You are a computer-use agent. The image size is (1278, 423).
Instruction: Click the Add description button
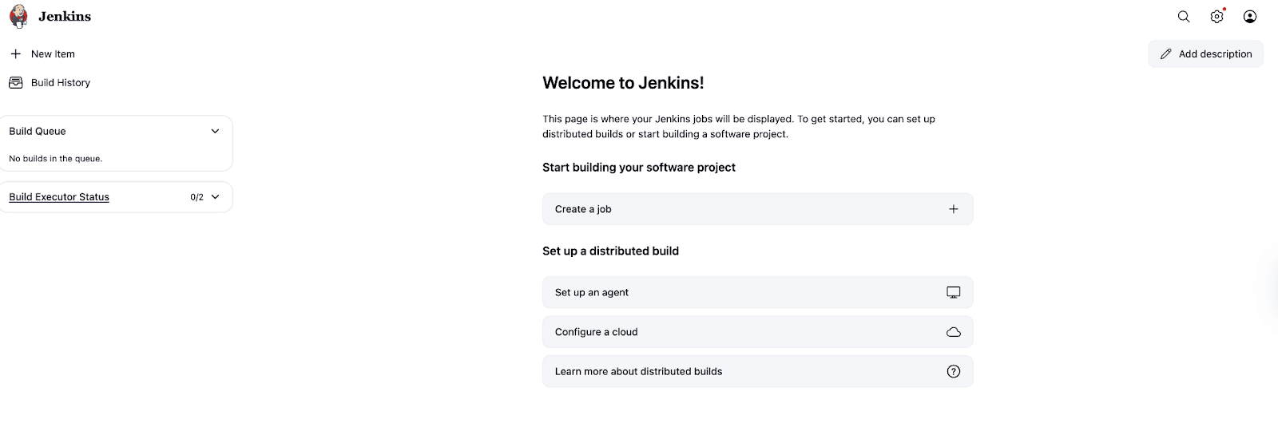pyautogui.click(x=1205, y=54)
